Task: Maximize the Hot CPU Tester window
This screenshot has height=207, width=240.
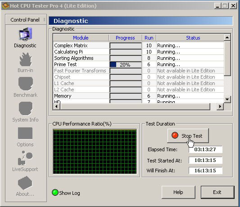Action: click(225, 6)
